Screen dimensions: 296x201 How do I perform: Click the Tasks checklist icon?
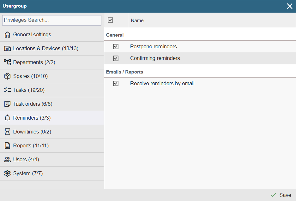point(7,90)
